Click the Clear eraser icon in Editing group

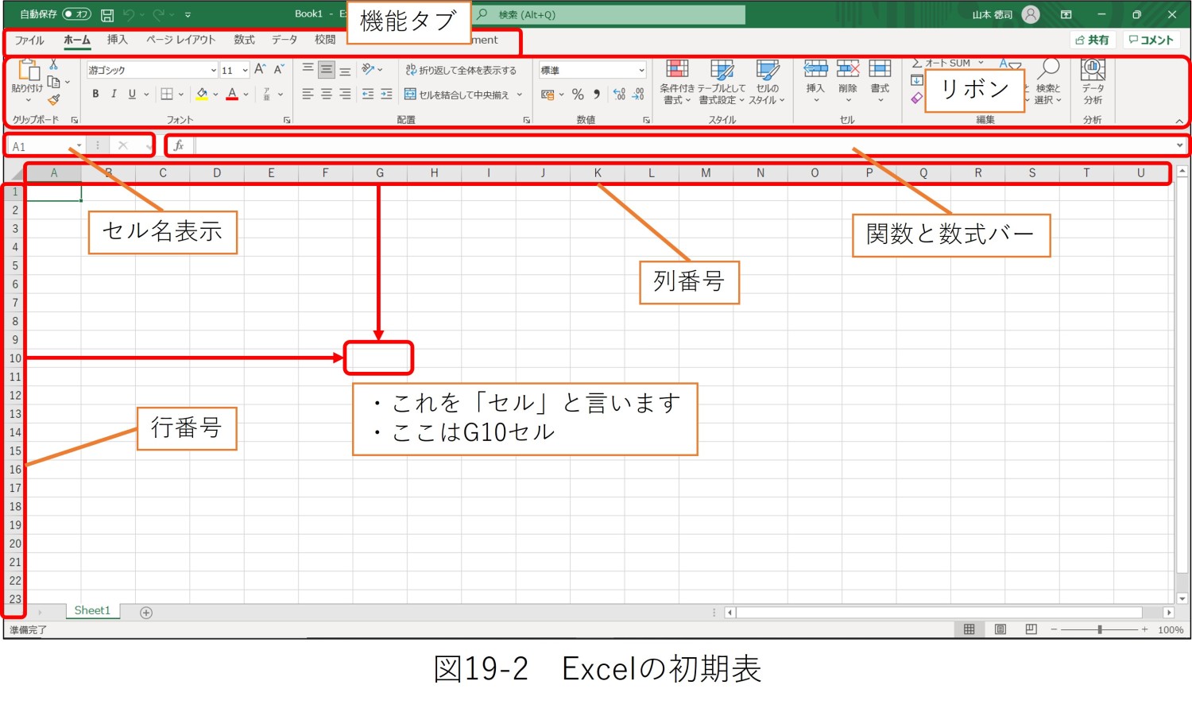916,98
